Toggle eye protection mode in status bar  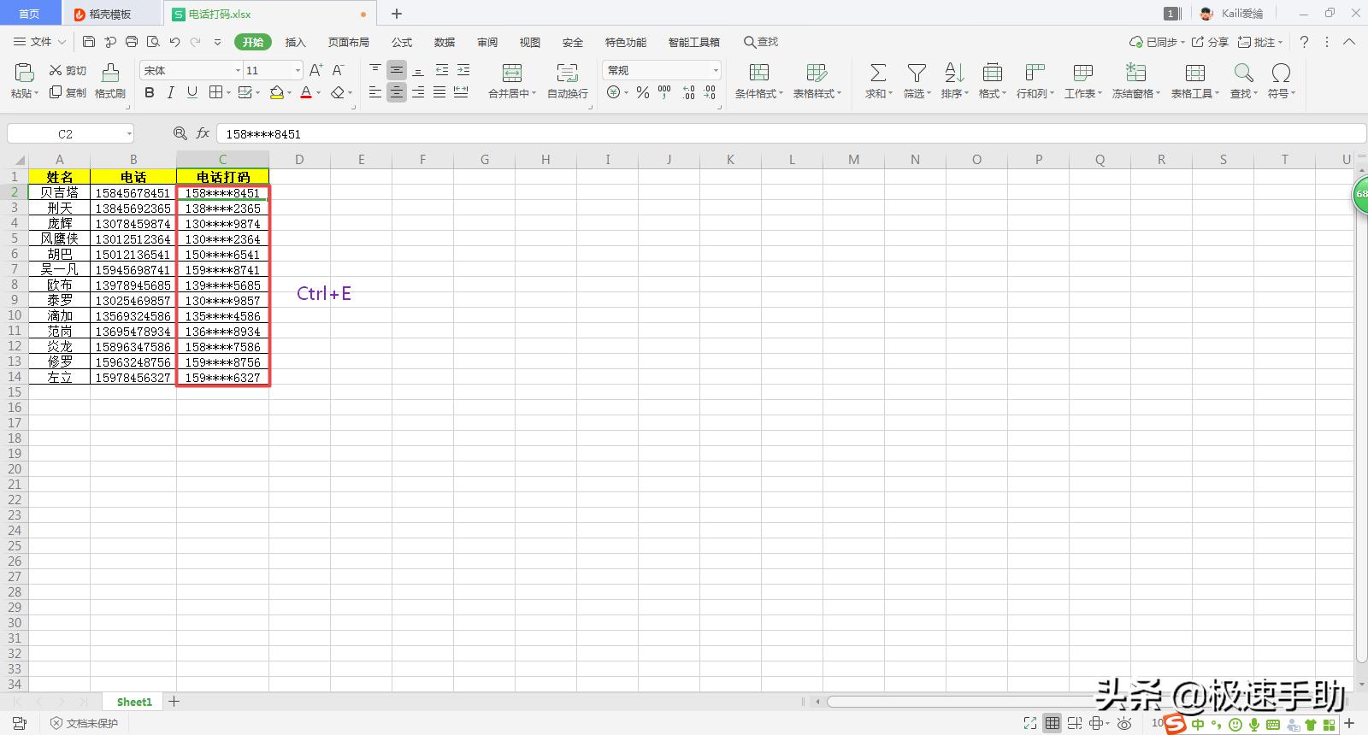point(1124,723)
